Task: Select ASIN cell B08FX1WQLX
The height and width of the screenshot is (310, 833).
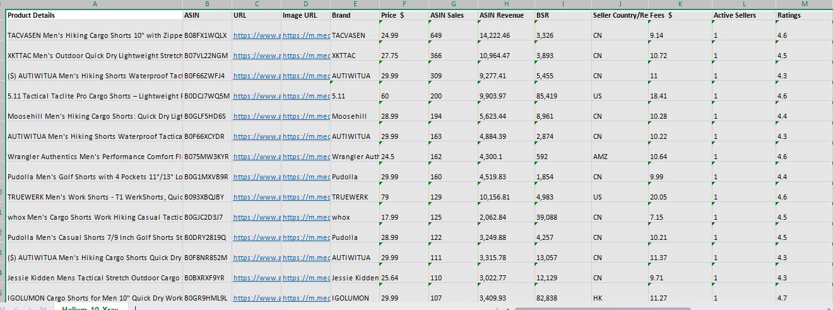Action: (x=207, y=30)
